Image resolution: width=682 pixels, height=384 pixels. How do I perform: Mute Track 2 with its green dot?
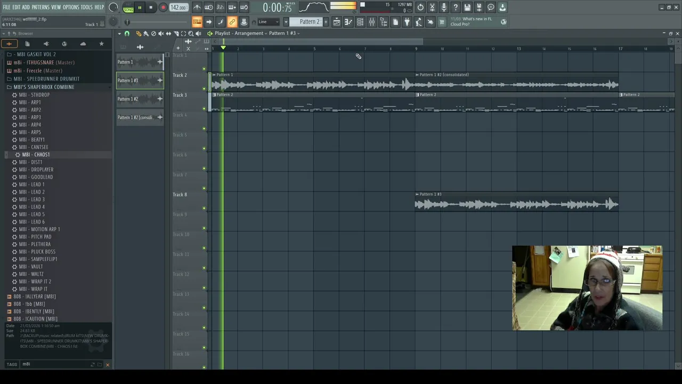click(x=204, y=89)
